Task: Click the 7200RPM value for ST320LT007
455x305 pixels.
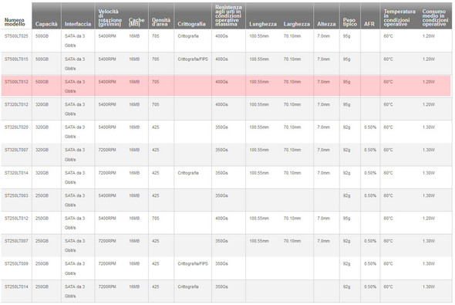Action: click(x=107, y=150)
